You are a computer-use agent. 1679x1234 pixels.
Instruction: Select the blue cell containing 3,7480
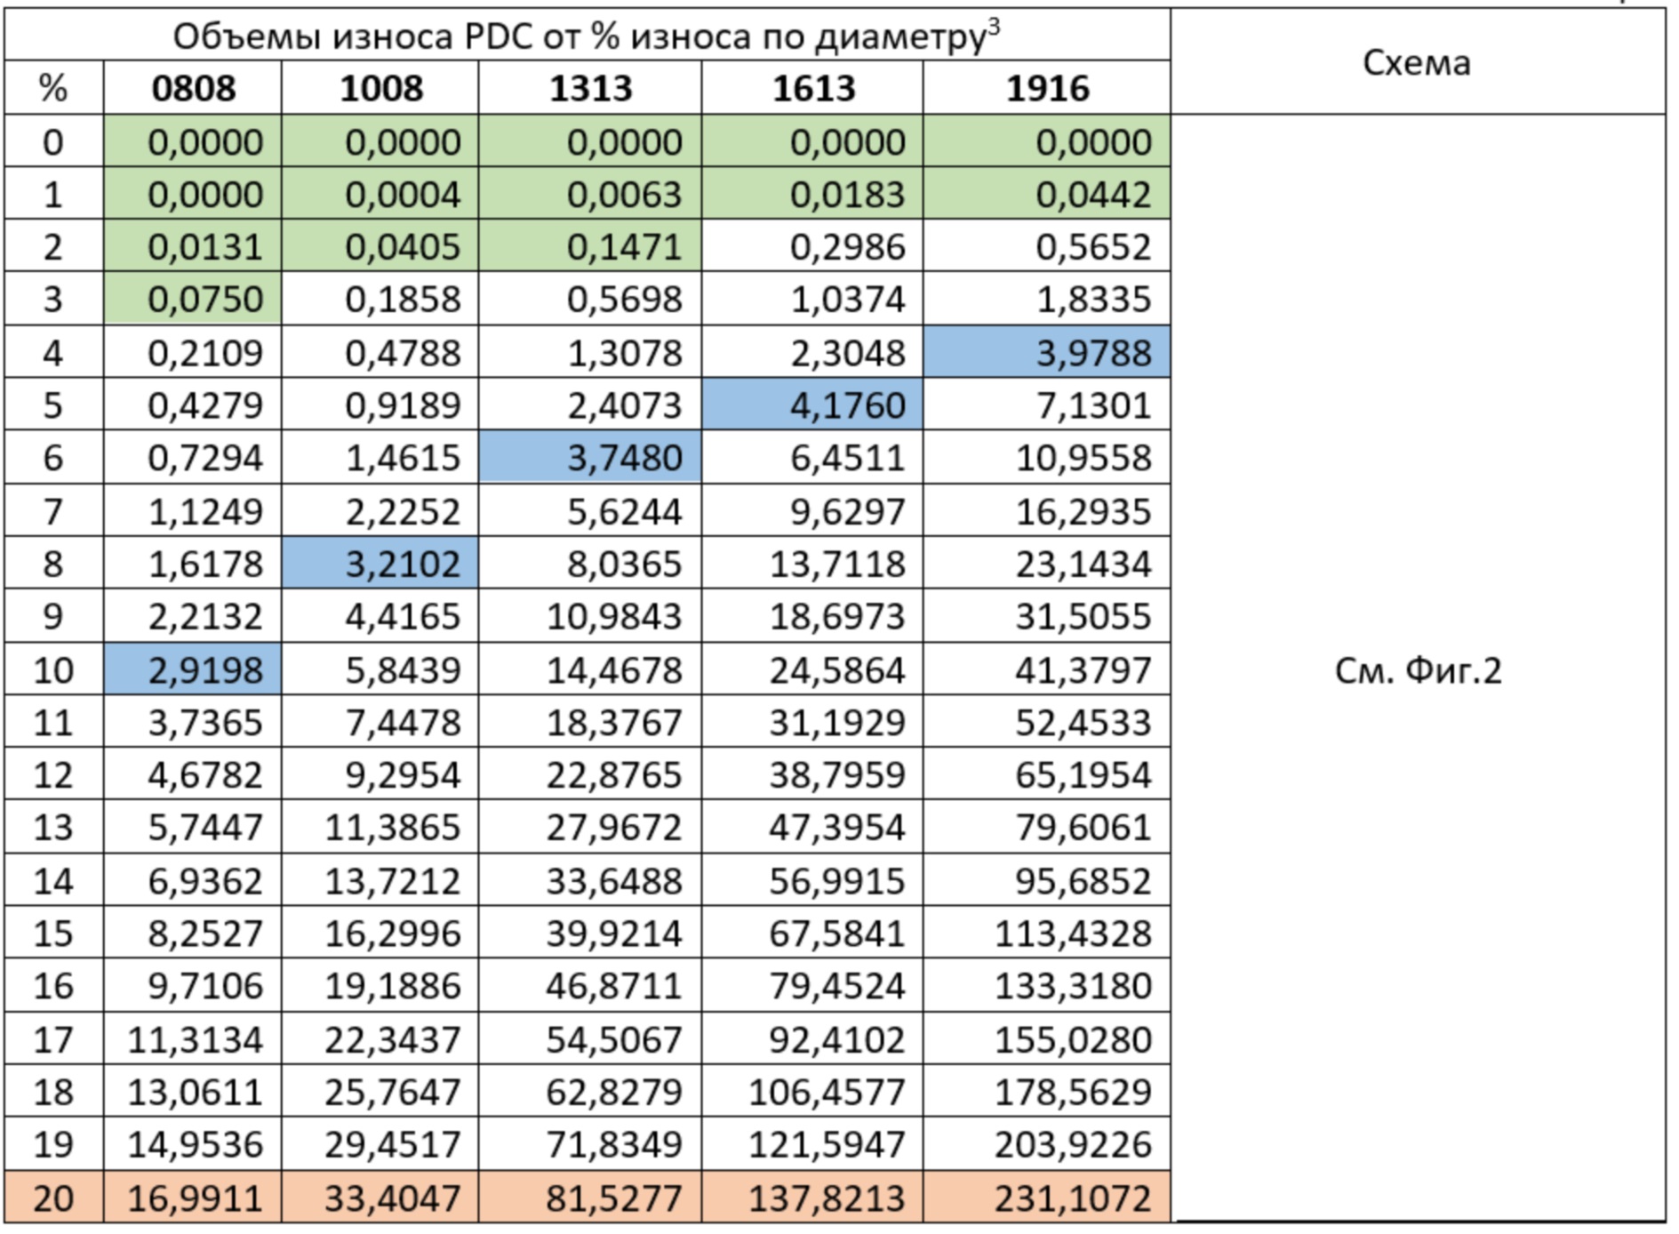click(590, 458)
